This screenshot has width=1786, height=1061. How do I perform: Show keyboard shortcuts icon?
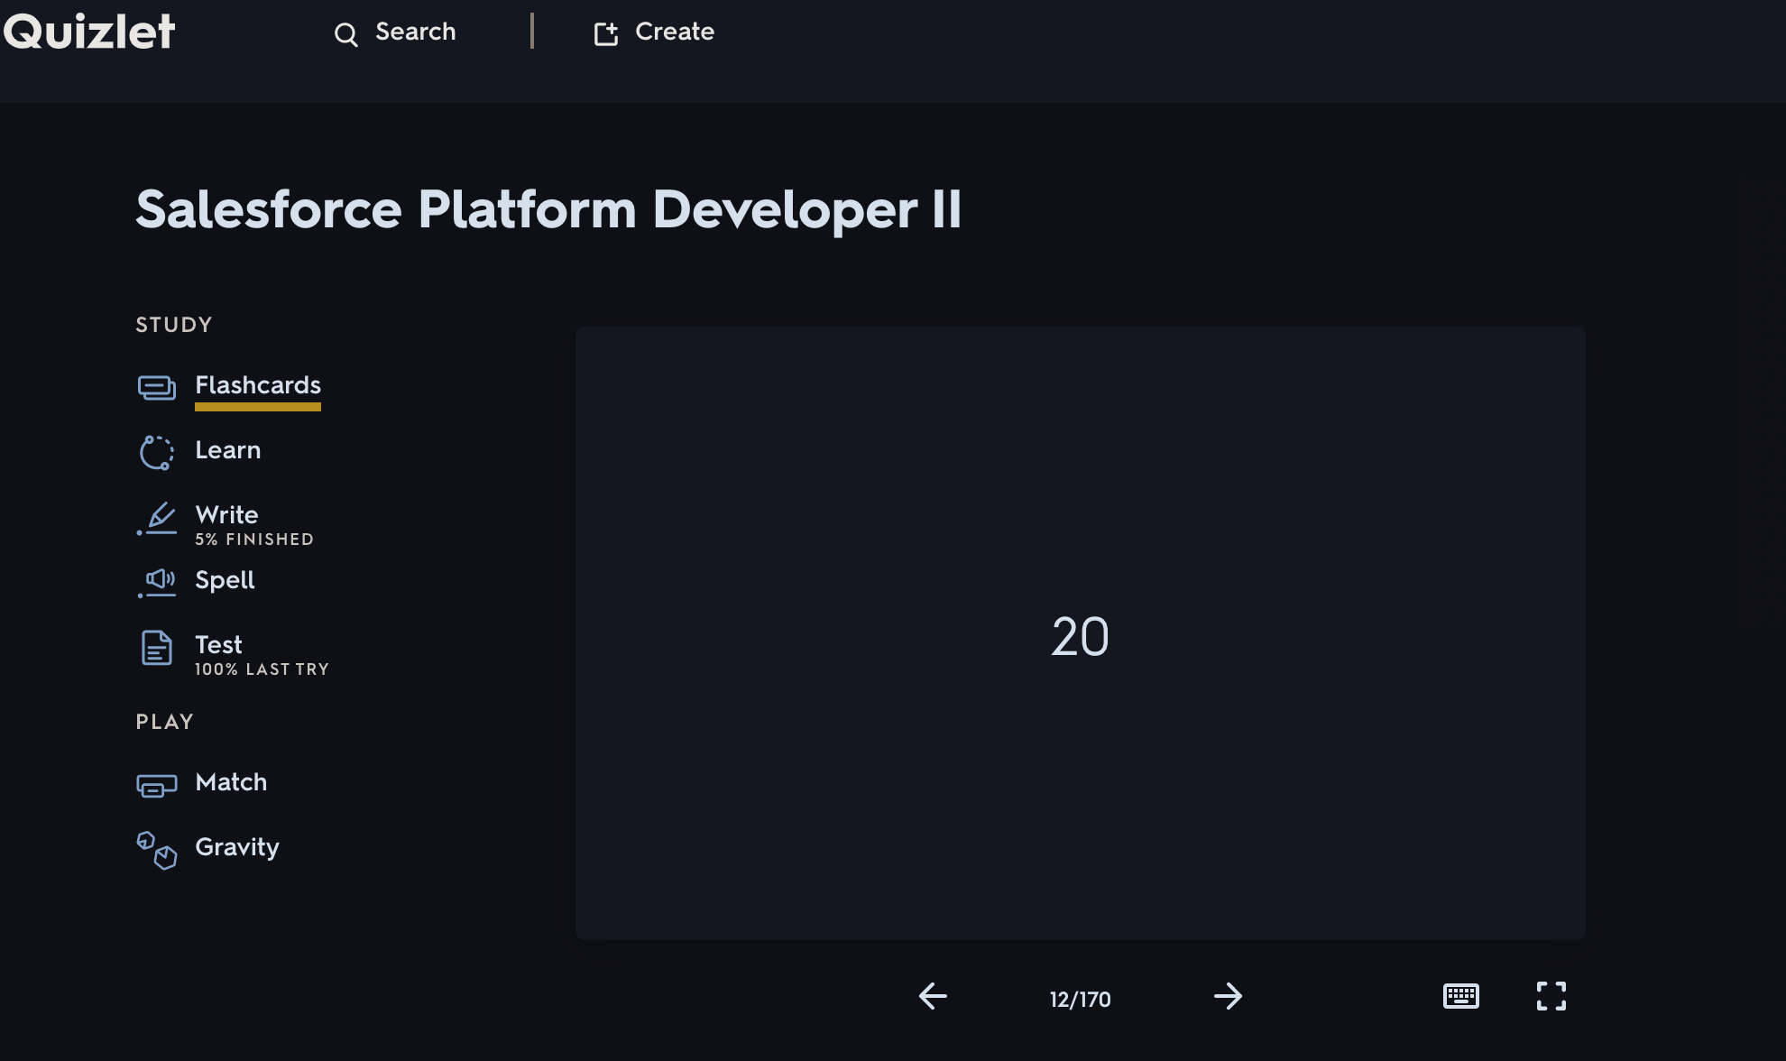click(x=1461, y=996)
